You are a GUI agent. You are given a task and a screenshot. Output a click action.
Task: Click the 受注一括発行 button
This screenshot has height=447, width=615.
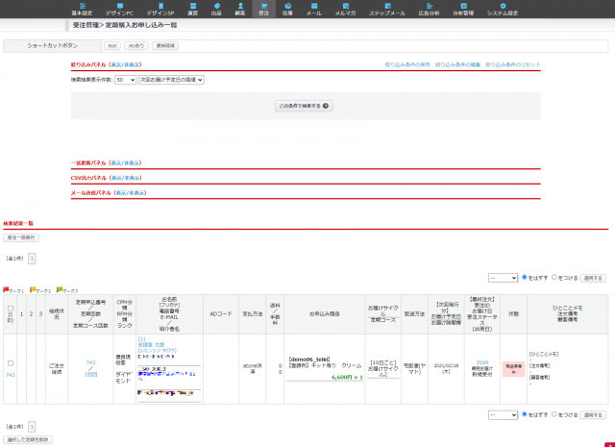point(21,236)
